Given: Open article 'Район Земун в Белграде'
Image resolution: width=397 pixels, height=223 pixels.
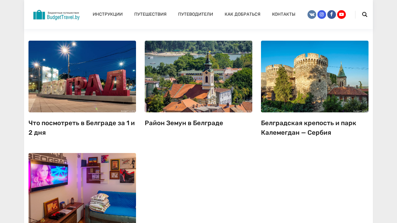Looking at the screenshot, I should (184, 123).
